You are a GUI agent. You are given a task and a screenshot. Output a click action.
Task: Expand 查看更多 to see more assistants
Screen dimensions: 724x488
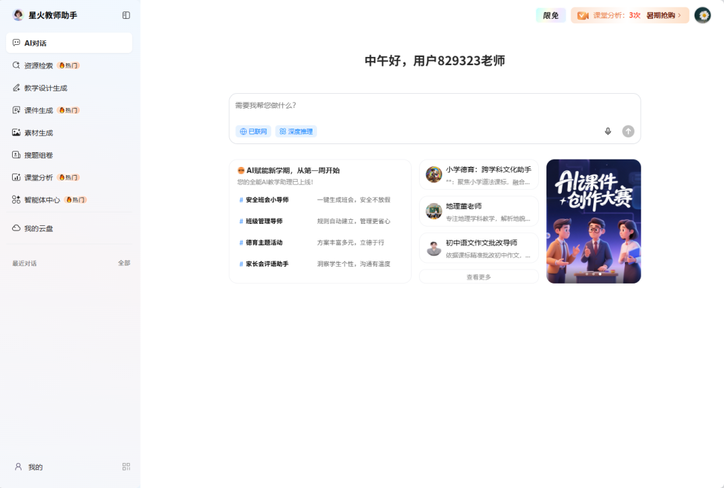click(x=478, y=276)
